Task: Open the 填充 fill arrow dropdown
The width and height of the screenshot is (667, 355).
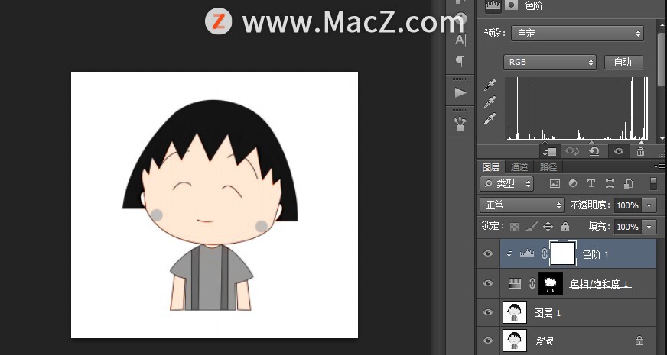Action: coord(649,227)
